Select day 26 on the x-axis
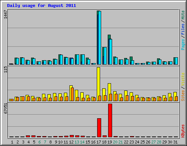Image resolution: width=187 pixels, height=146 pixels. [x=148, y=142]
